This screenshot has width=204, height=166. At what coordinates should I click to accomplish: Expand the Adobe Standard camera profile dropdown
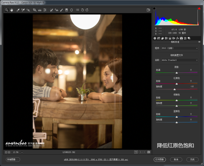point(180,60)
